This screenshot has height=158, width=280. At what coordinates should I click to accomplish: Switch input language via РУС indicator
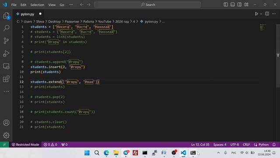pos(234,153)
